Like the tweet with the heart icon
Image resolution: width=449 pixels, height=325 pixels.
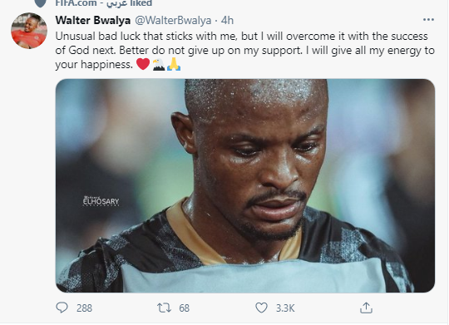tap(261, 308)
